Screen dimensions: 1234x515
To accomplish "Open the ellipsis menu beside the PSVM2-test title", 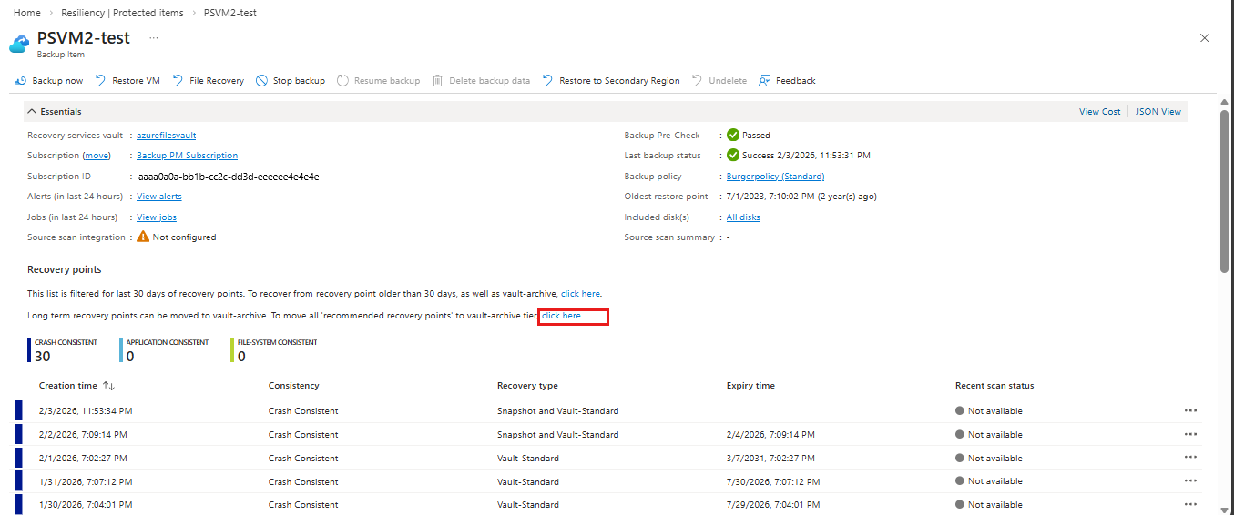I will point(154,38).
